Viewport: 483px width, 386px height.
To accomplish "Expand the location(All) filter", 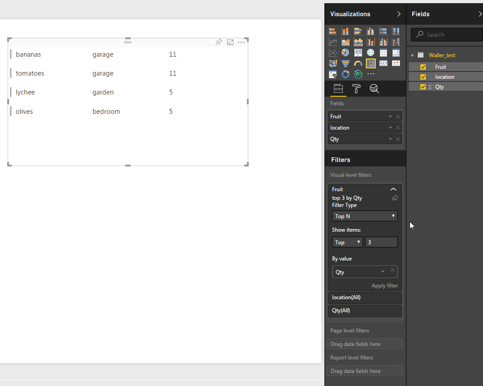I will tap(365, 298).
